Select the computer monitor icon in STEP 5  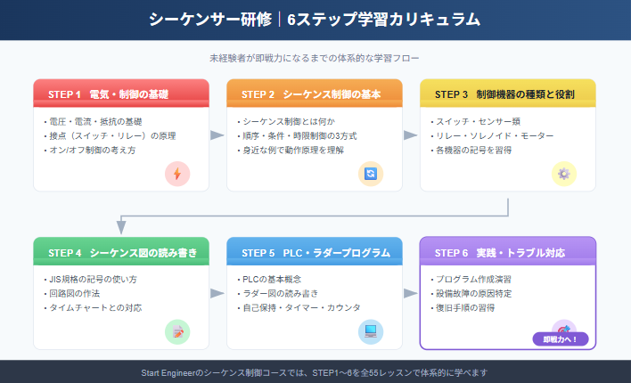click(371, 332)
